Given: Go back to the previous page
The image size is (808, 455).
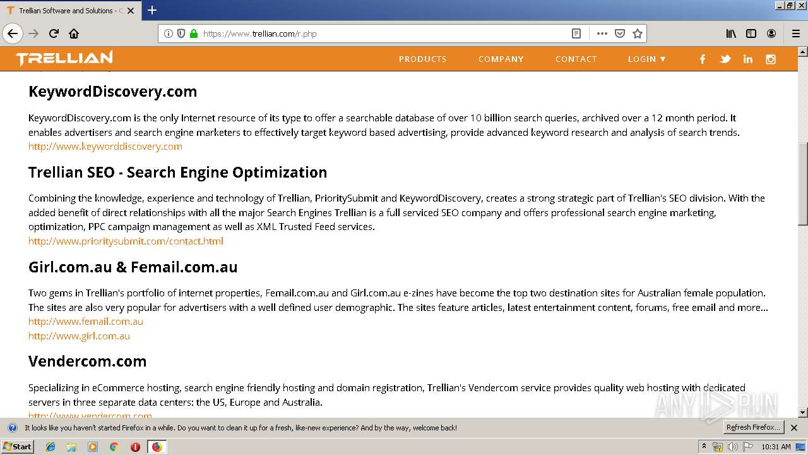Looking at the screenshot, I should tap(13, 33).
